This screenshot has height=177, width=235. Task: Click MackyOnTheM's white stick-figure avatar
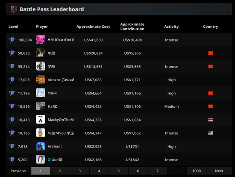click(x=41, y=119)
